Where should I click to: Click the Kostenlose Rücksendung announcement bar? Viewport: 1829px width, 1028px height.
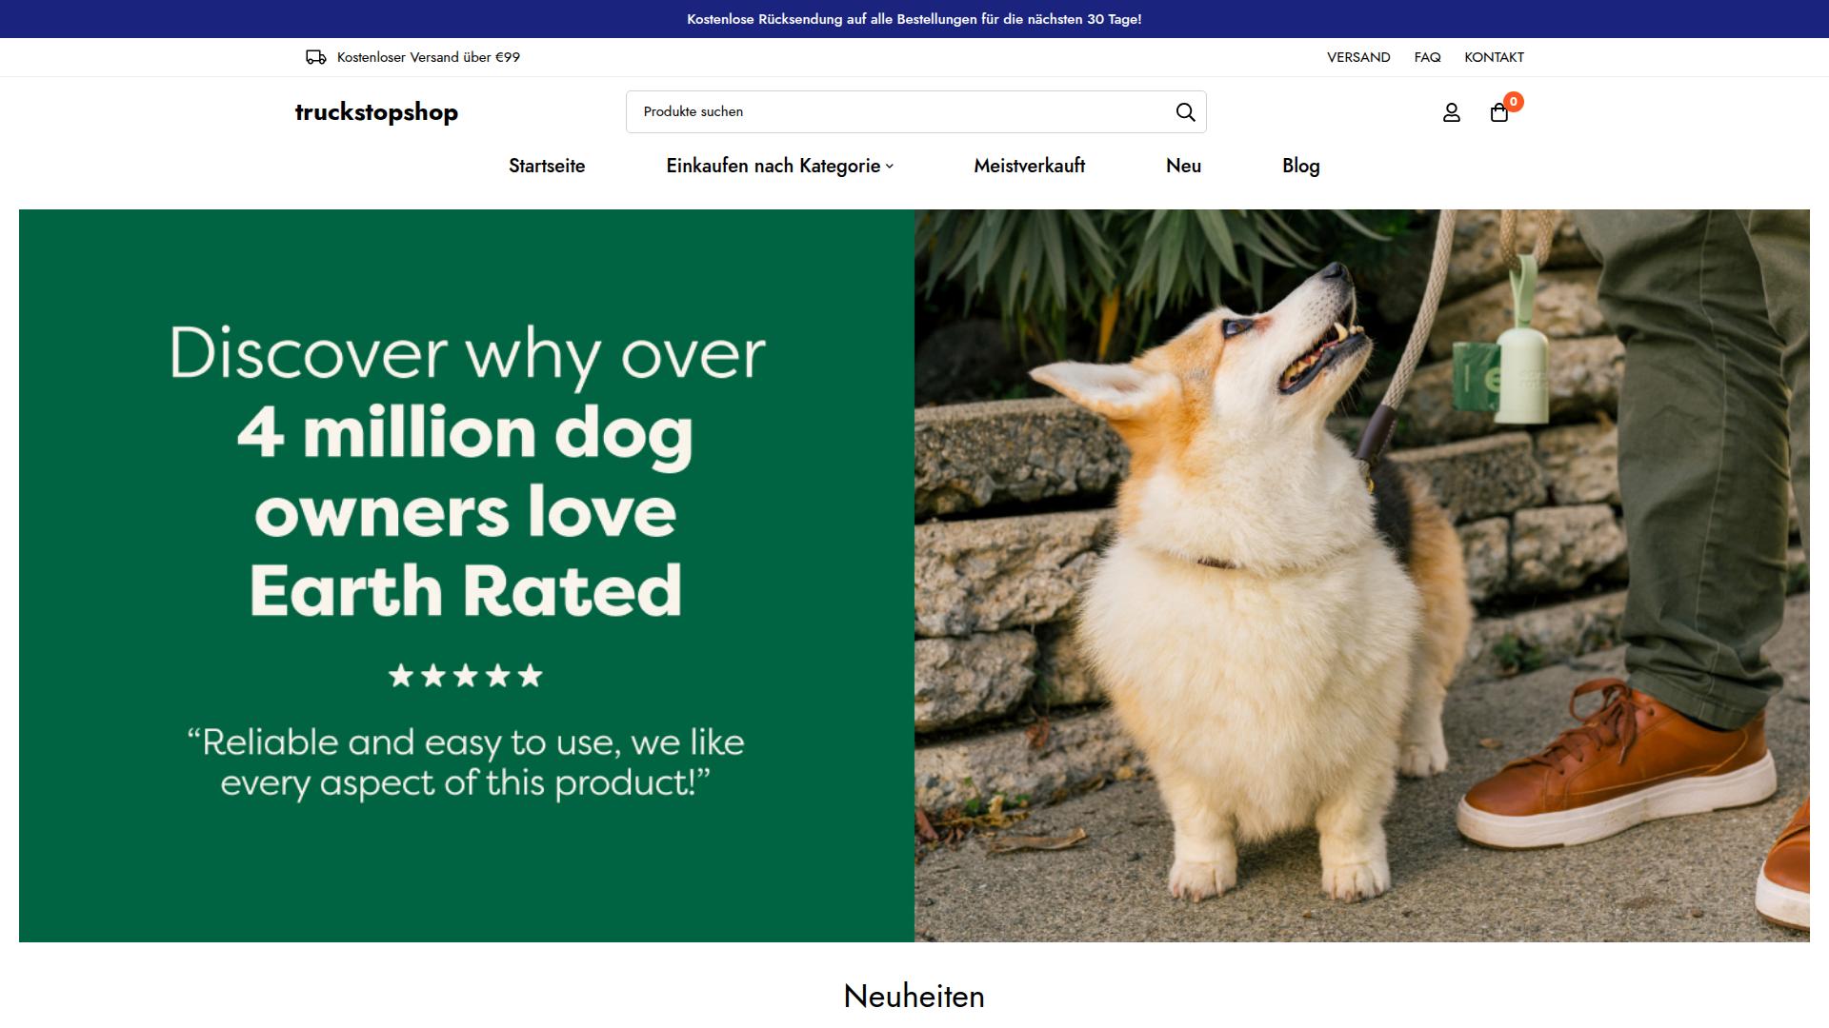click(x=914, y=19)
